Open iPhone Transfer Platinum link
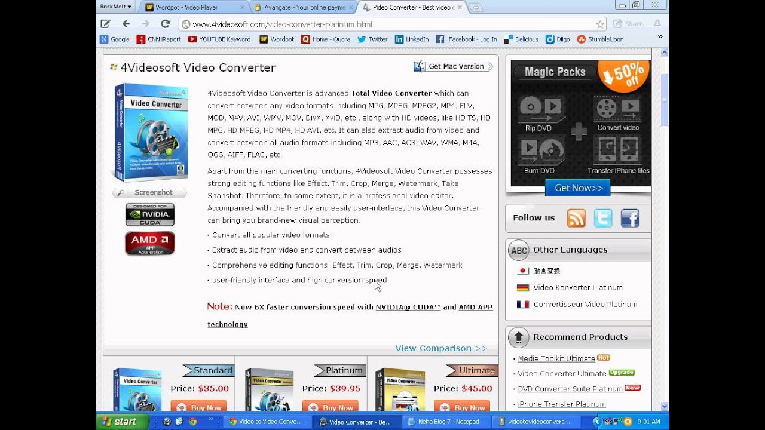Screen dimensions: 765x430 click(x=562, y=404)
